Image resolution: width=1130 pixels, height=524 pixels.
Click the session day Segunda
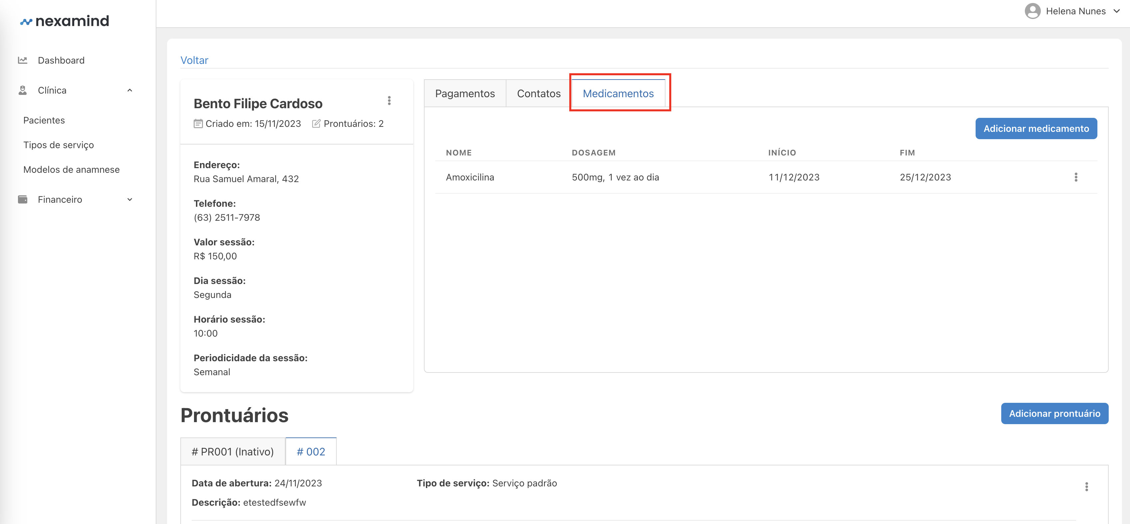[x=212, y=295]
